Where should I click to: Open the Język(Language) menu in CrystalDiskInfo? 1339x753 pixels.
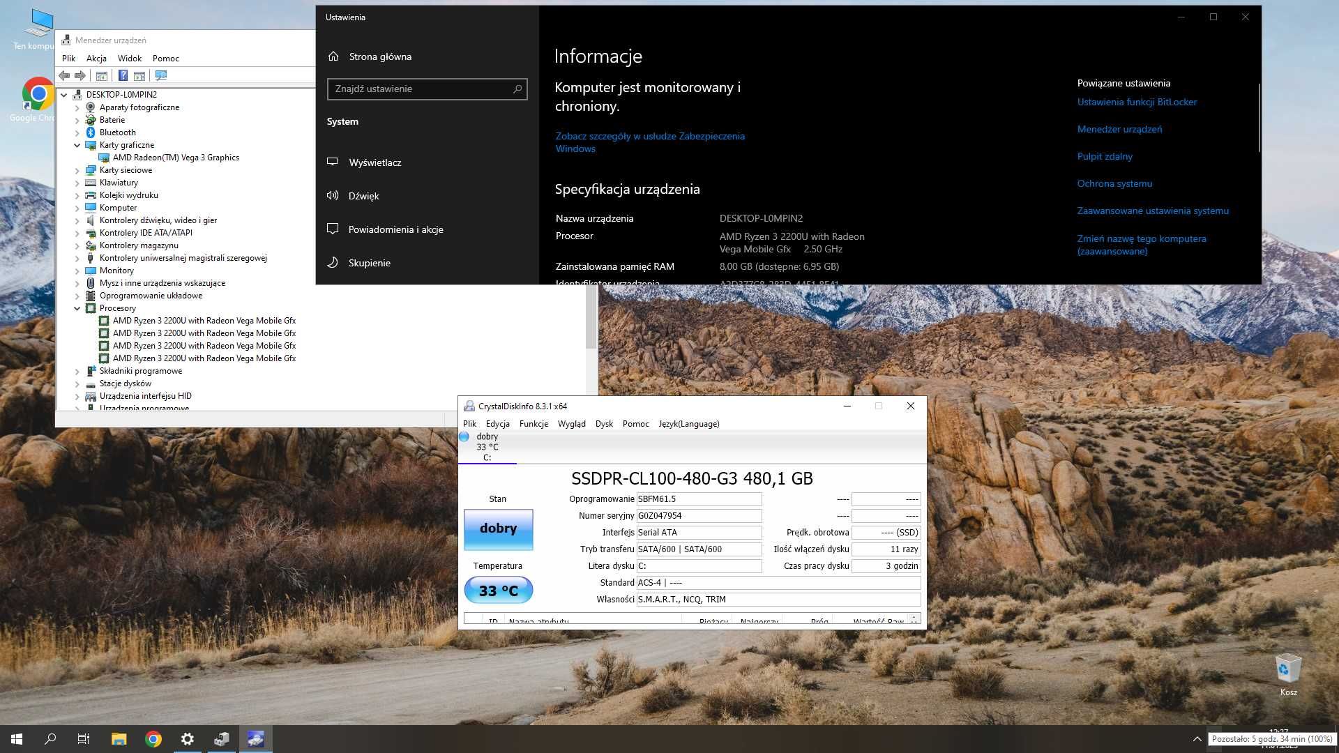coord(689,424)
